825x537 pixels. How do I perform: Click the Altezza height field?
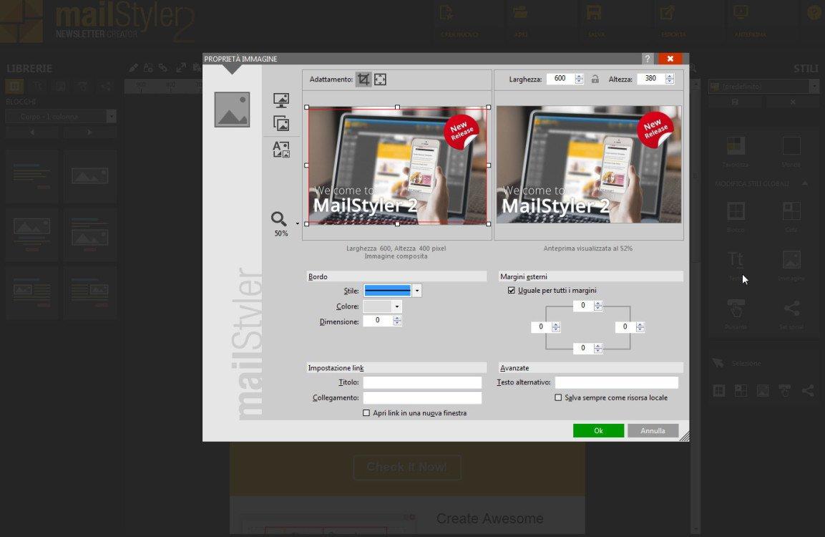point(651,79)
